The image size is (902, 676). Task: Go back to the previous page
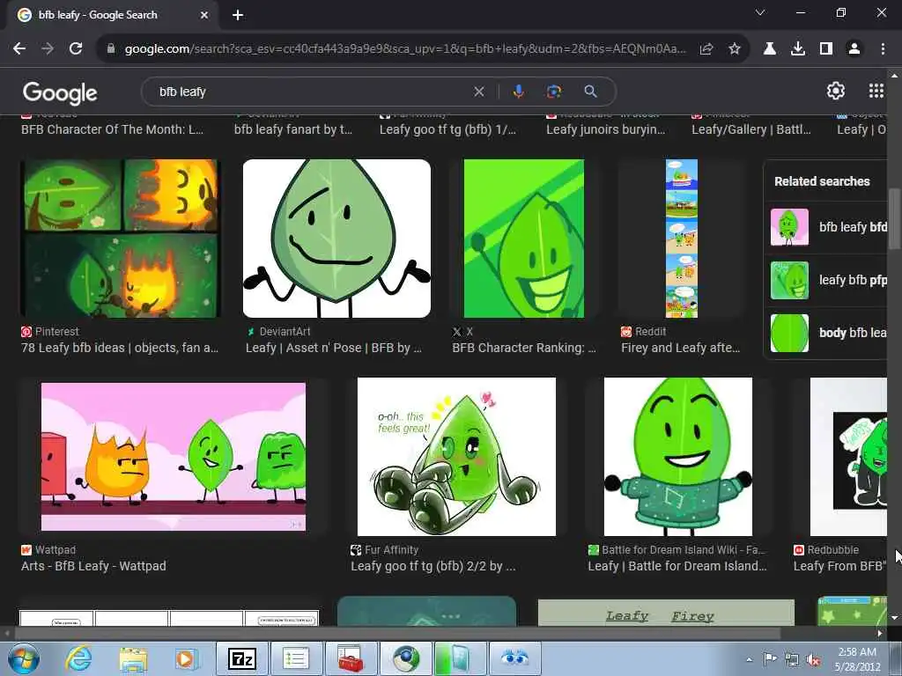pos(19,49)
